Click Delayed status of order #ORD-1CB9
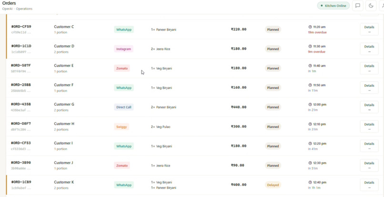The height and width of the screenshot is (197, 384). click(x=273, y=185)
